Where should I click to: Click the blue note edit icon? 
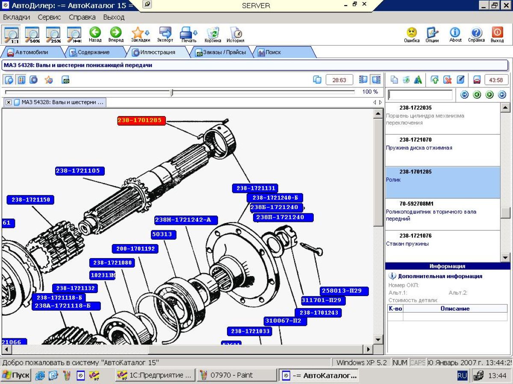[x=460, y=79]
